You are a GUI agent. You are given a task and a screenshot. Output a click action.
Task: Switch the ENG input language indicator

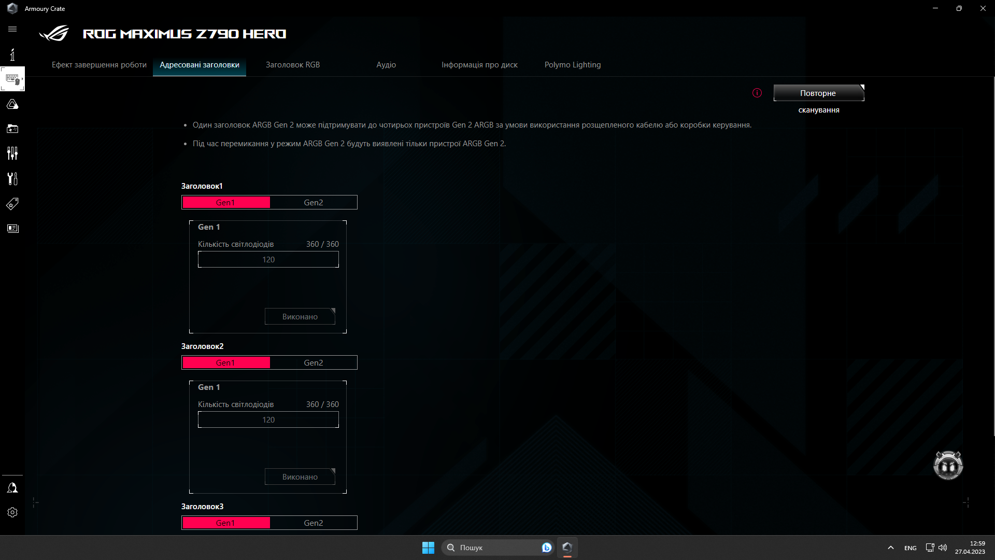(911, 548)
